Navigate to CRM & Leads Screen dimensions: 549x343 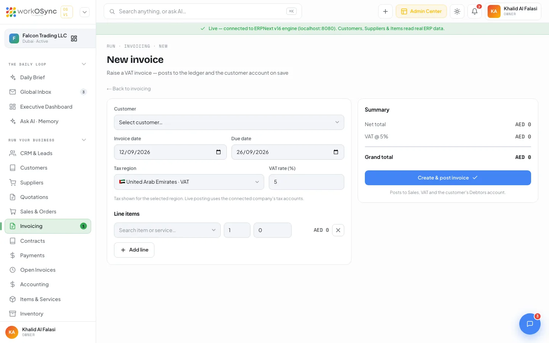tap(48, 153)
